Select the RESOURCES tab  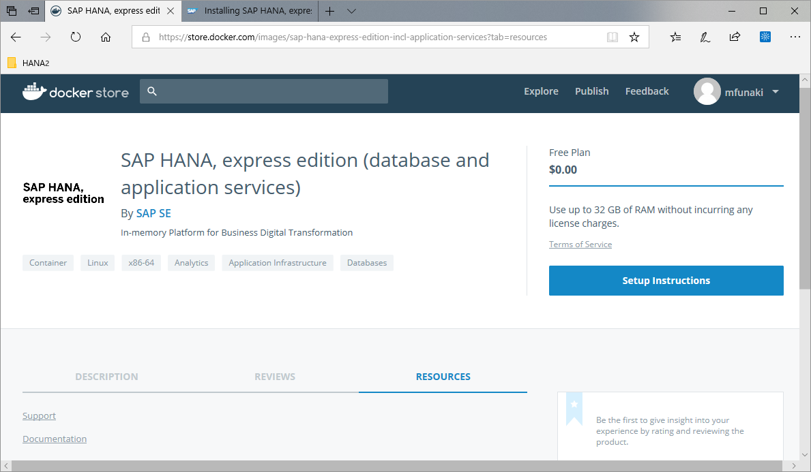pos(443,377)
